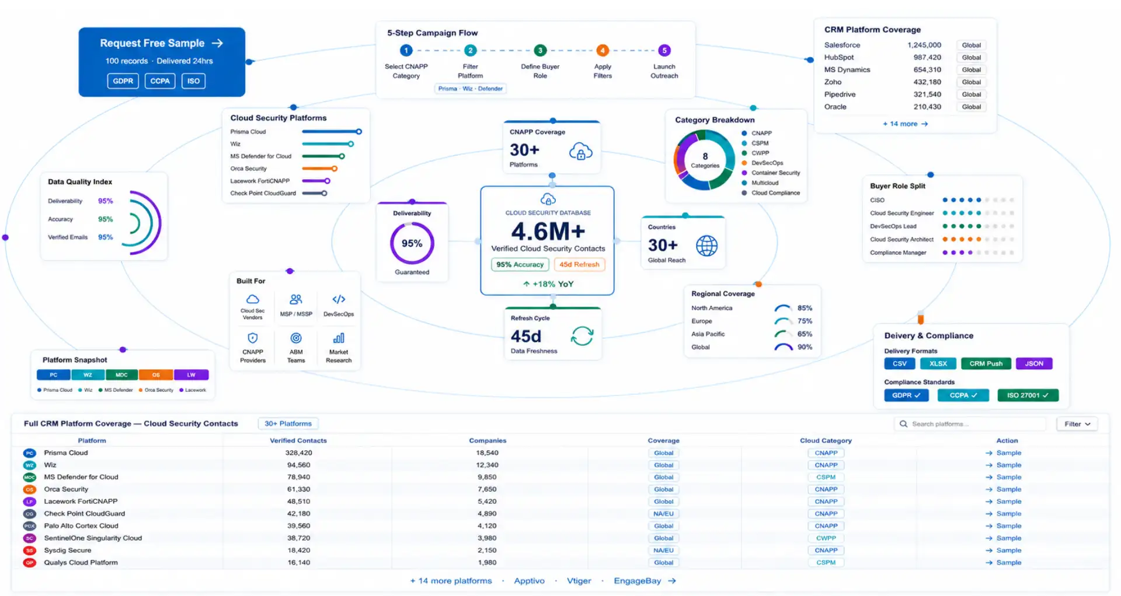1121x596 pixels.
Task: Click the Wiz slider handle
Action: [x=351, y=144]
